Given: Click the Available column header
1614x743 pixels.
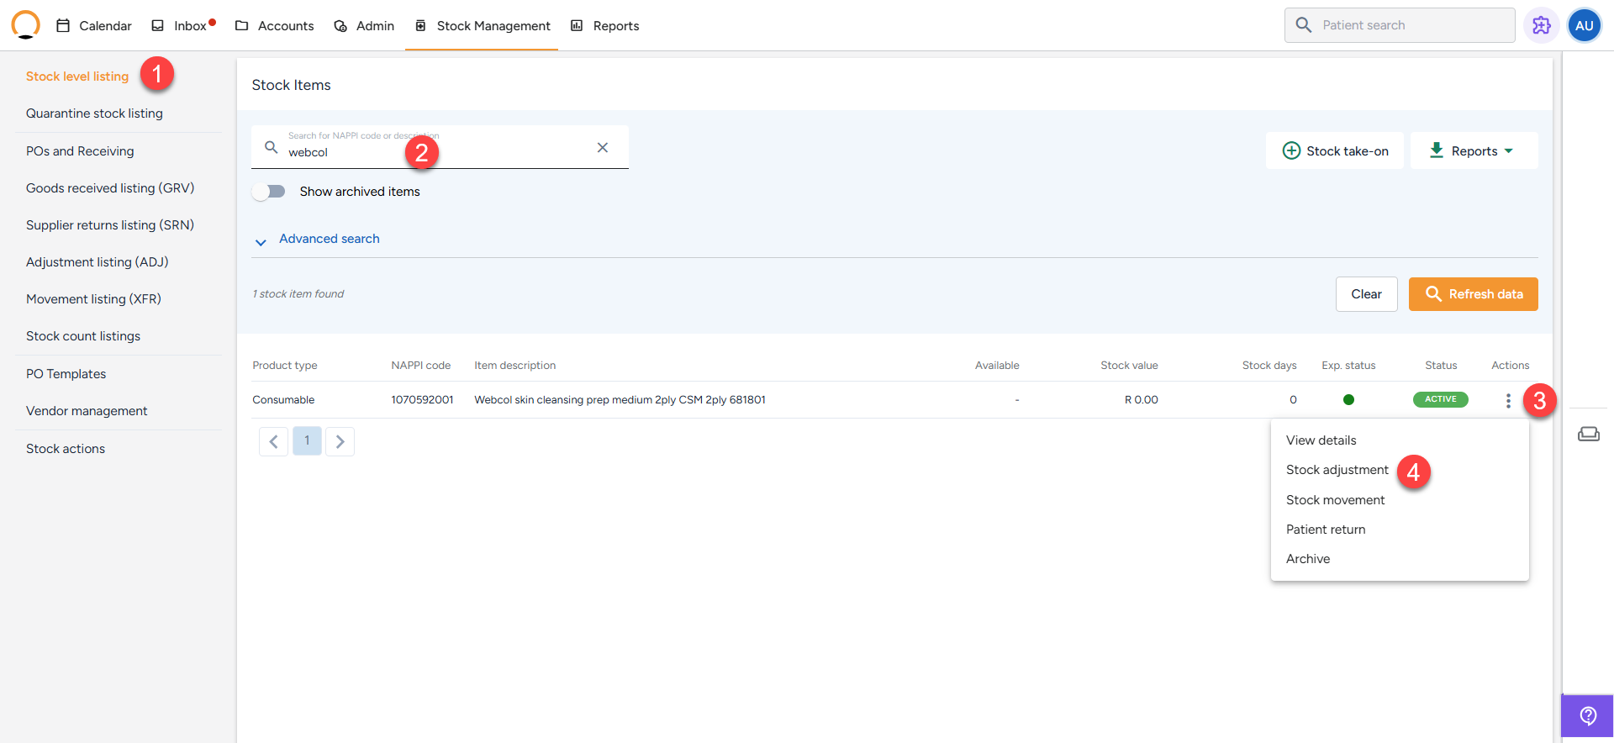Looking at the screenshot, I should click(997, 366).
